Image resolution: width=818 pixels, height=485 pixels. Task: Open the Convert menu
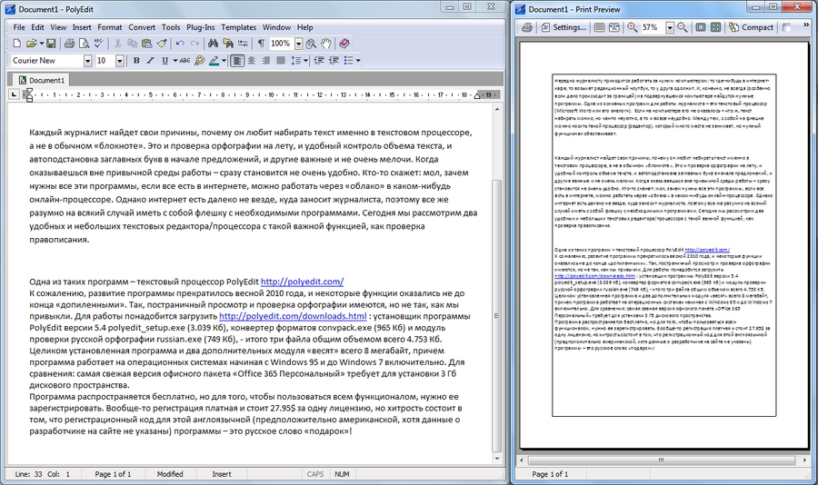pyautogui.click(x=142, y=27)
